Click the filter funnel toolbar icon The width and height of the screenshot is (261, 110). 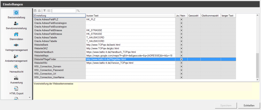pyautogui.click(x=44, y=11)
